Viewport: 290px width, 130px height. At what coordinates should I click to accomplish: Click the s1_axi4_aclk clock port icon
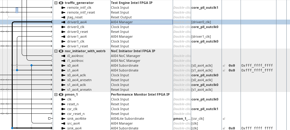63,85
